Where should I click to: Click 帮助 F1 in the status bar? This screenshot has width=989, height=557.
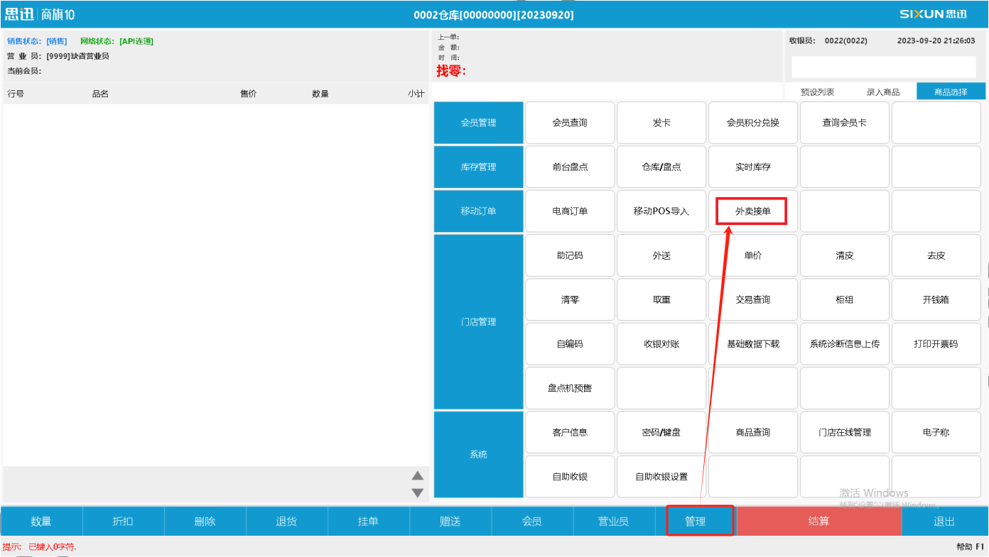pyautogui.click(x=971, y=546)
